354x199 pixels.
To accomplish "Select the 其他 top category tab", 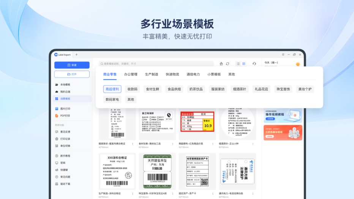I will (x=232, y=74).
